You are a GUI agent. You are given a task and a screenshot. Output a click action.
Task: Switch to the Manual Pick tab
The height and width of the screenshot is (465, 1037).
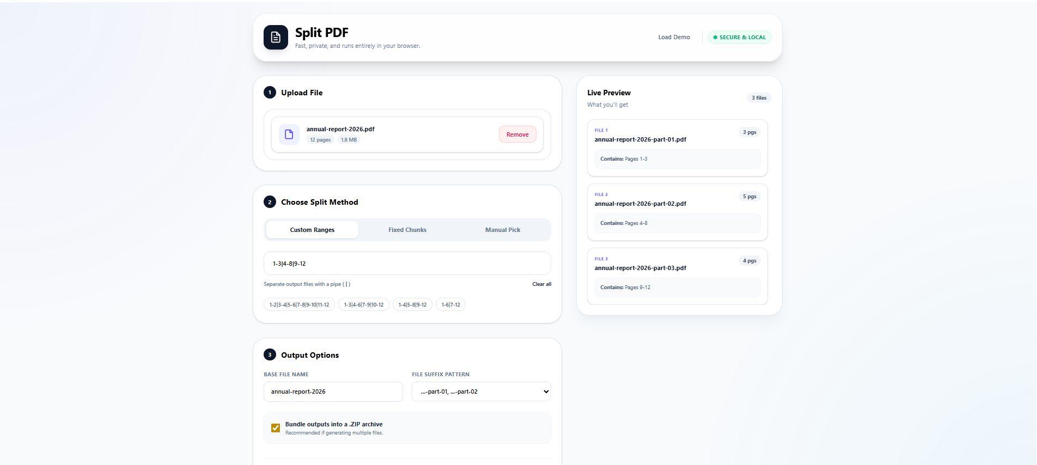[502, 230]
